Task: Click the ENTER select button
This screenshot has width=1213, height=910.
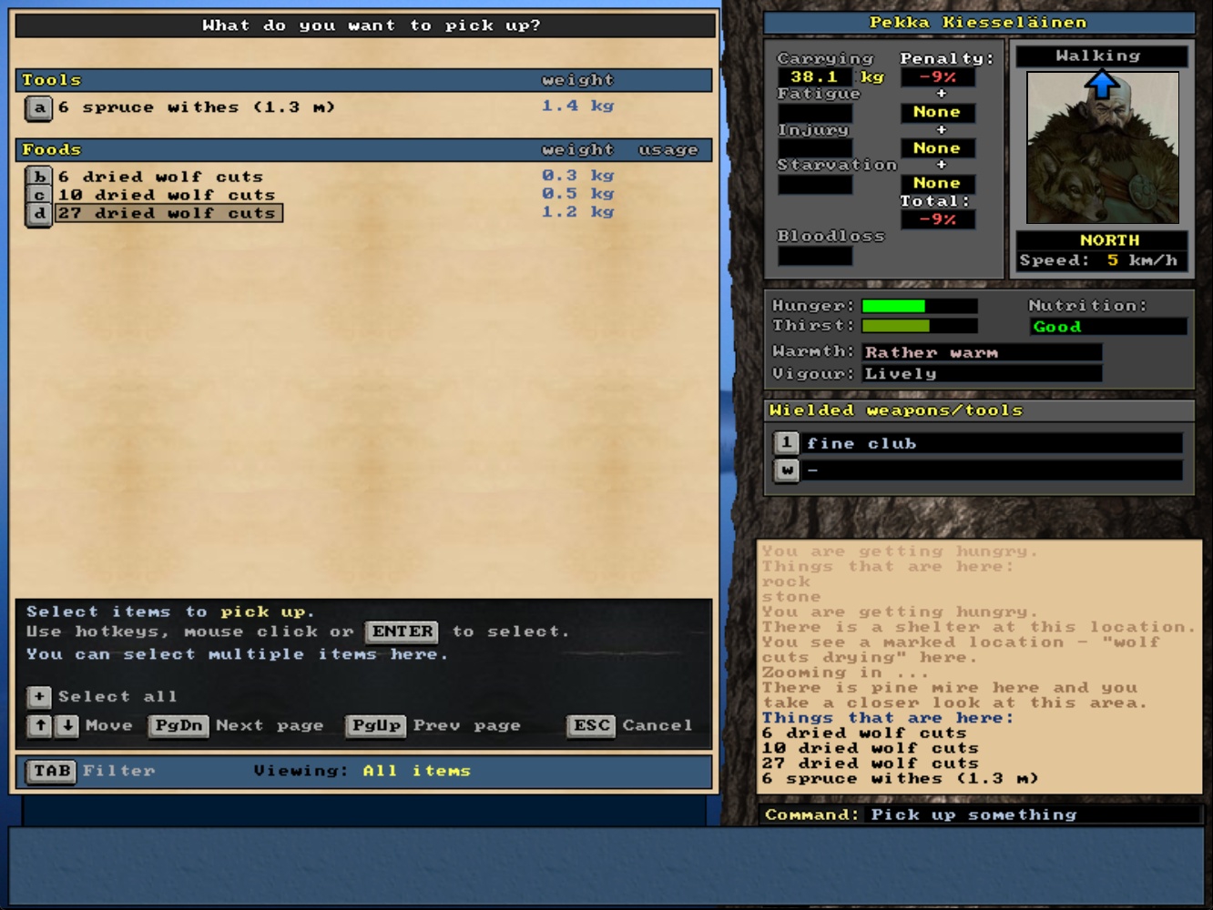Action: (x=403, y=632)
